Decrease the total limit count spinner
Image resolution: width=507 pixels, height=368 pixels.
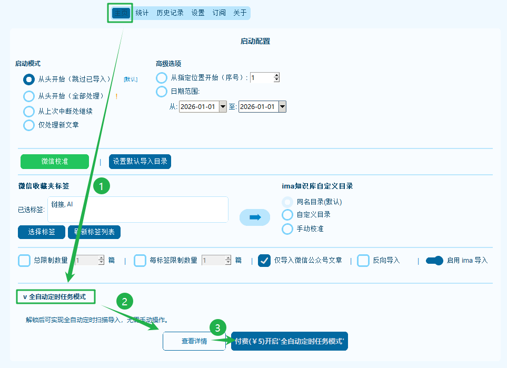pos(102,262)
